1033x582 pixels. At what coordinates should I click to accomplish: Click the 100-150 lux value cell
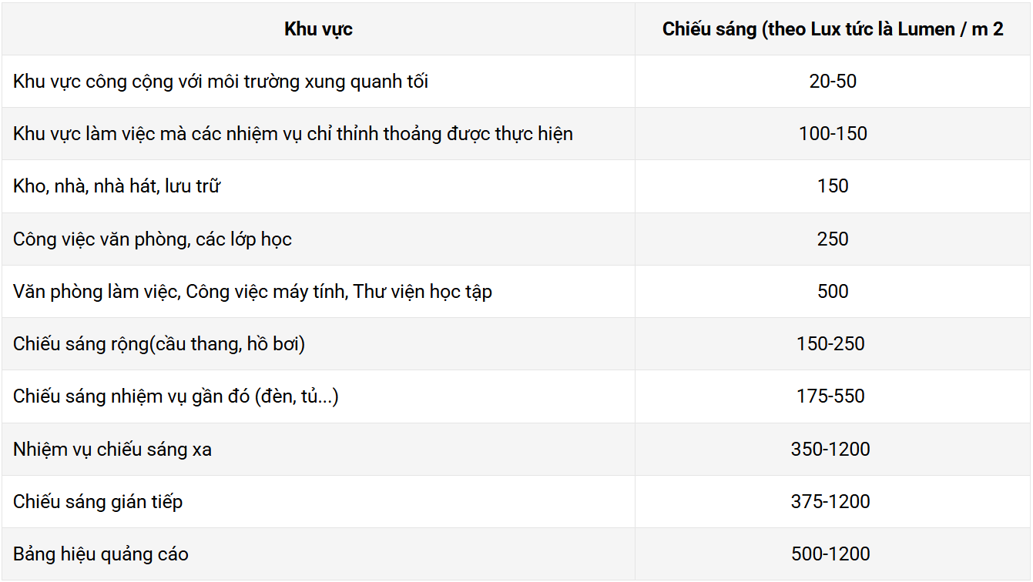[832, 133]
